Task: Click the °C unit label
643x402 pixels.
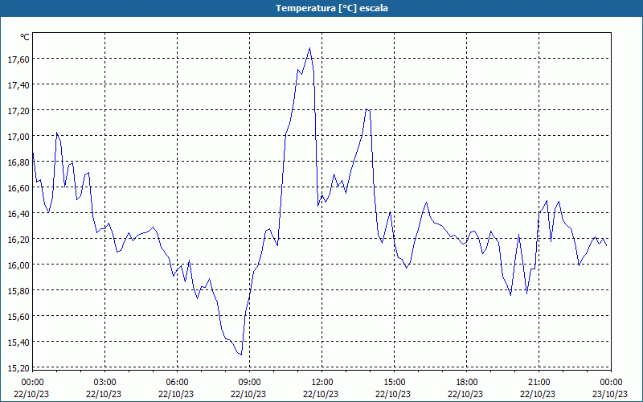Action: click(25, 37)
